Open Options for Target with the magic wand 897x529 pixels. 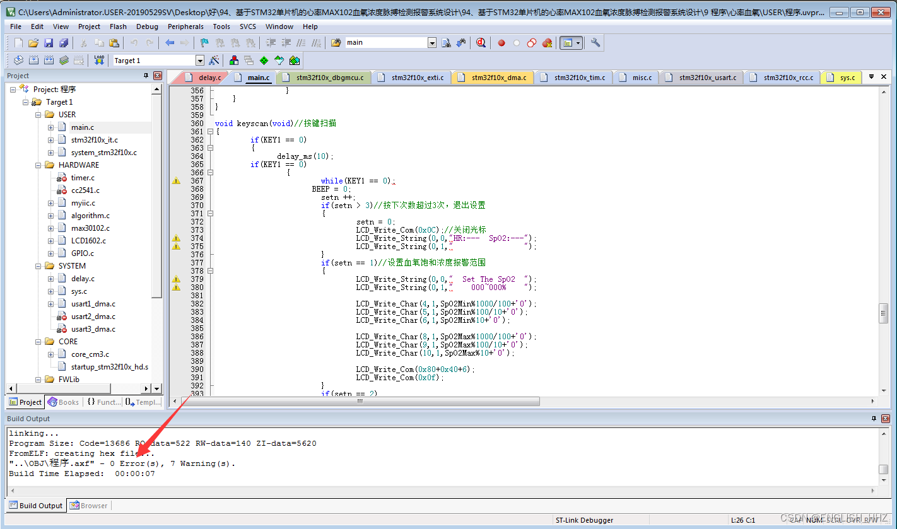[214, 61]
